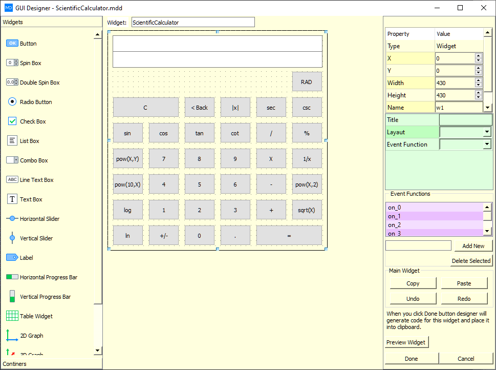Select the upper display text box on canvas
Image resolution: width=496 pixels, height=370 pixels.
tap(218, 44)
